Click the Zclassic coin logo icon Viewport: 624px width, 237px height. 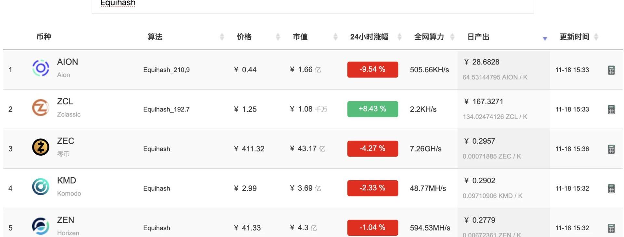tap(41, 108)
